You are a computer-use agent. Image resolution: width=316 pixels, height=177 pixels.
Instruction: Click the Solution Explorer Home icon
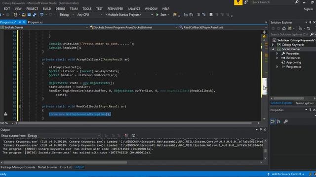tap(284, 29)
